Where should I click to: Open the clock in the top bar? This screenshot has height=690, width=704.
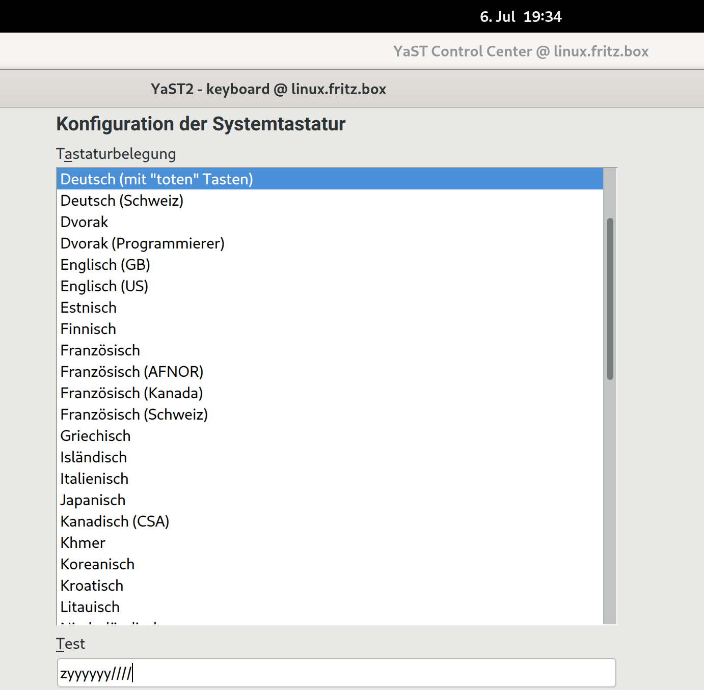click(521, 17)
